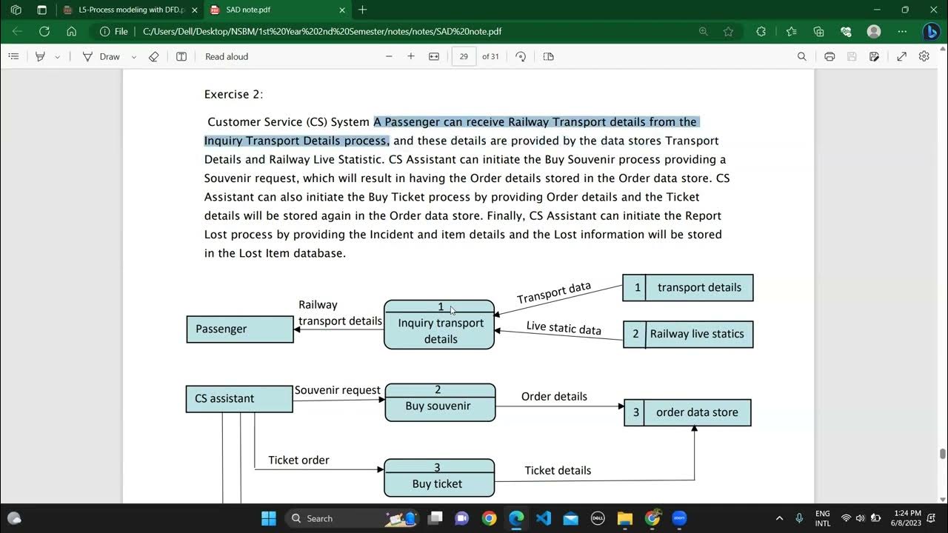Launch Visual Studio Code from taskbar
Viewport: 948px width, 533px height.
pos(544,518)
